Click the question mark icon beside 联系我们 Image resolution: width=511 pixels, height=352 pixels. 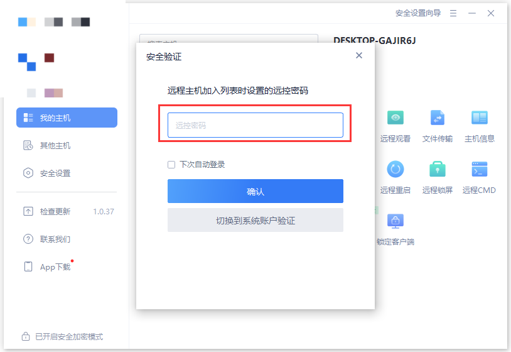click(x=28, y=239)
